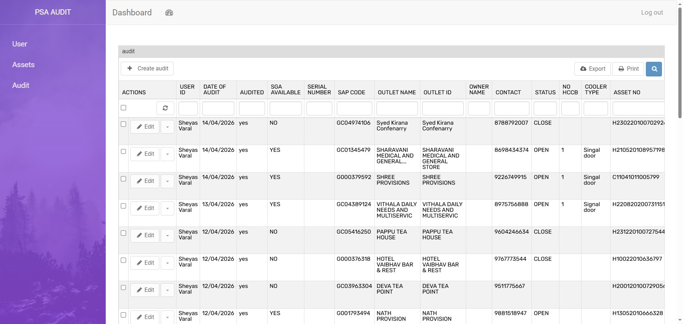Click the Print button
This screenshot has width=683, height=324.
(628, 69)
